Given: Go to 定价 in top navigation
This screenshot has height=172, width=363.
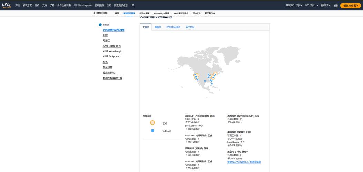Looking at the screenshot, I should 37,5.
